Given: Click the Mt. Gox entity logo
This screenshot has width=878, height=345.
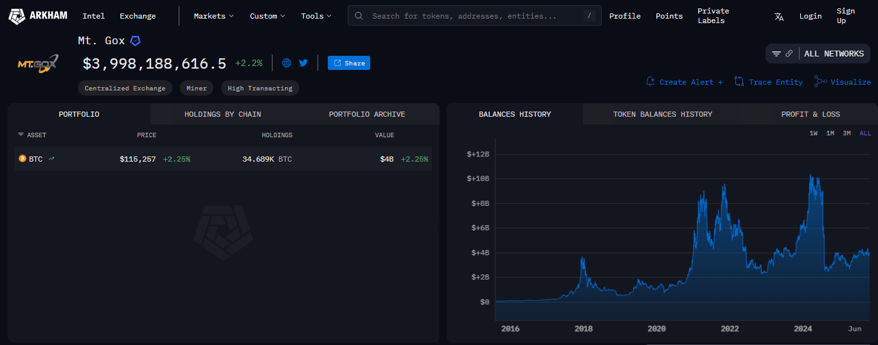Looking at the screenshot, I should 38,63.
